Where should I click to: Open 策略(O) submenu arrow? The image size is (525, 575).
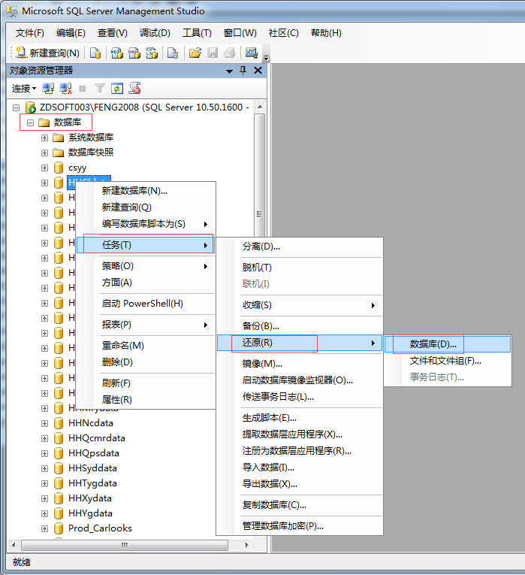pyautogui.click(x=206, y=267)
